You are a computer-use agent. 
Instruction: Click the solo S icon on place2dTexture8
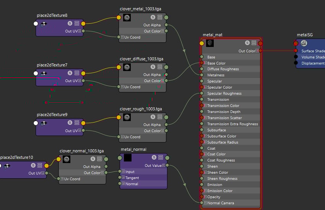click(x=70, y=23)
